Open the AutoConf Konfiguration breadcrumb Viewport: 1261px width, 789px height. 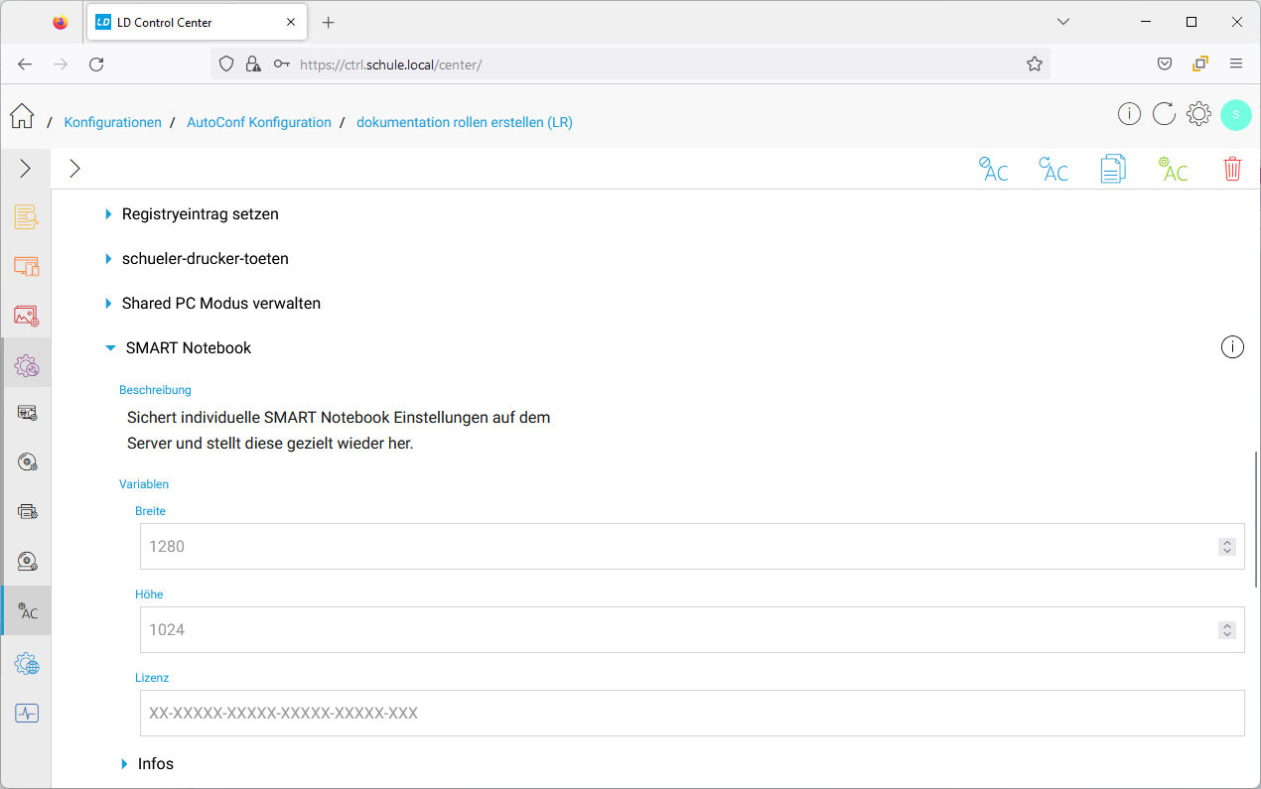click(259, 122)
